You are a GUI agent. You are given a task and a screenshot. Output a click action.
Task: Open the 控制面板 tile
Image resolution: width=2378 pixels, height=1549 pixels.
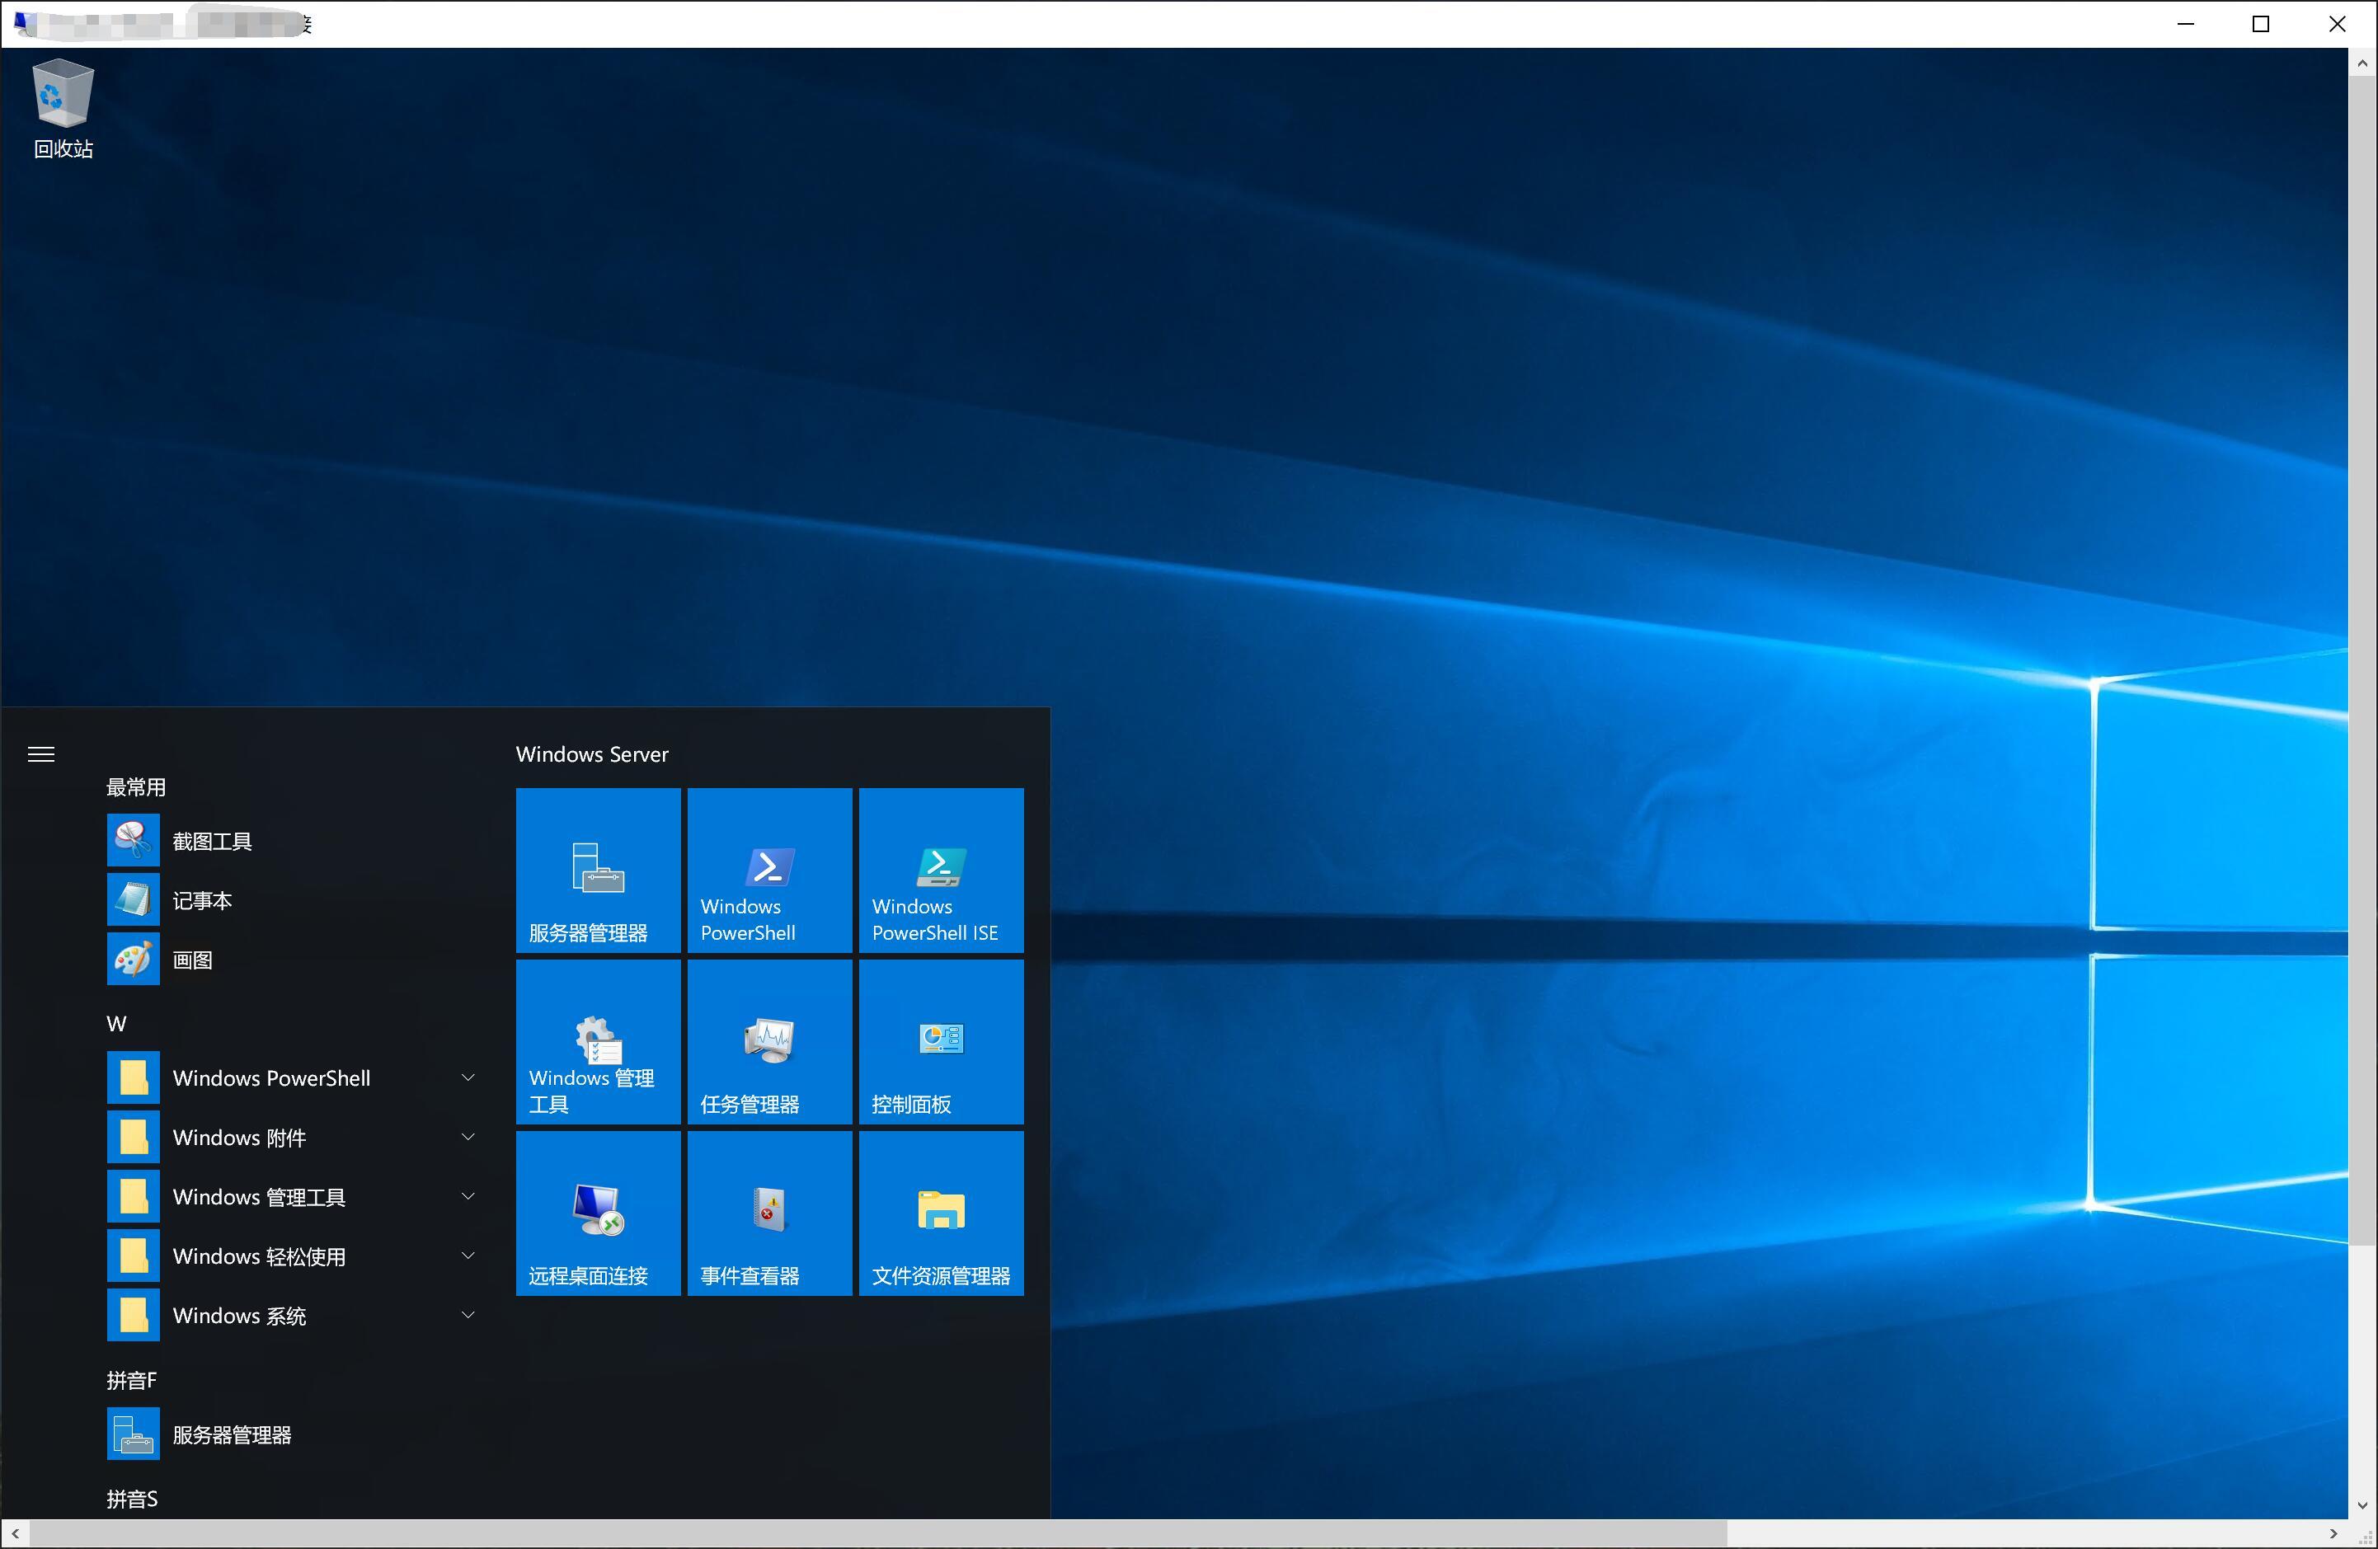(x=941, y=1042)
